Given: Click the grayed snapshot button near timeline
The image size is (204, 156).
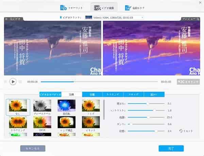Looking at the screenshot, I should point(188,82).
